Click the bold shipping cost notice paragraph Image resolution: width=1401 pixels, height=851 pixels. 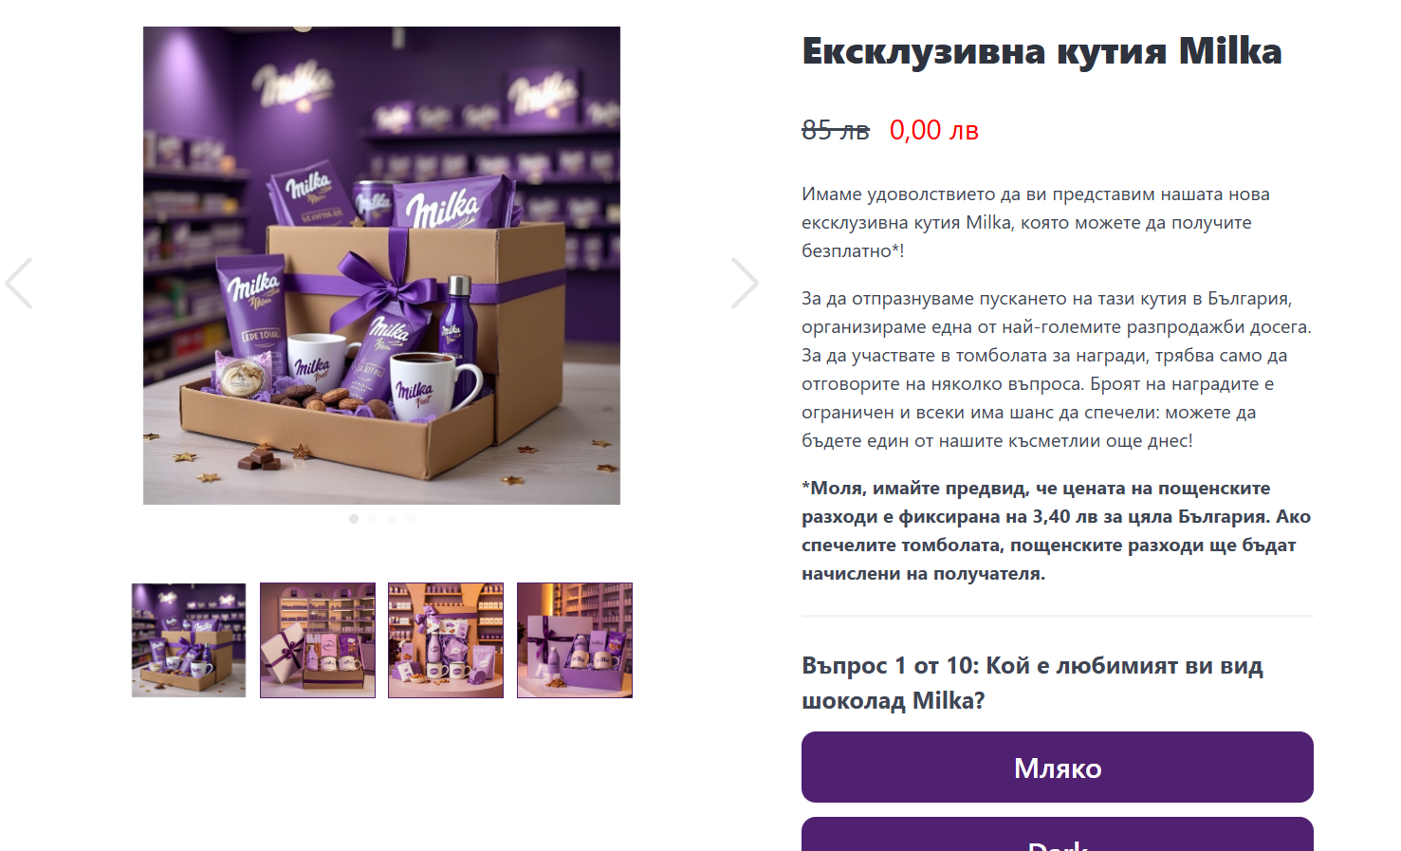pyautogui.click(x=1057, y=531)
